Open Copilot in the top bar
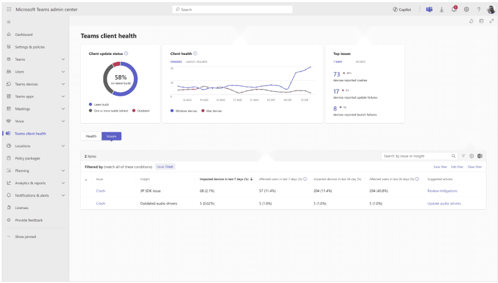 pyautogui.click(x=402, y=10)
